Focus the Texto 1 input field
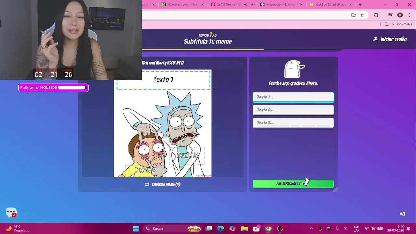Image resolution: width=416 pixels, height=234 pixels. [293, 97]
